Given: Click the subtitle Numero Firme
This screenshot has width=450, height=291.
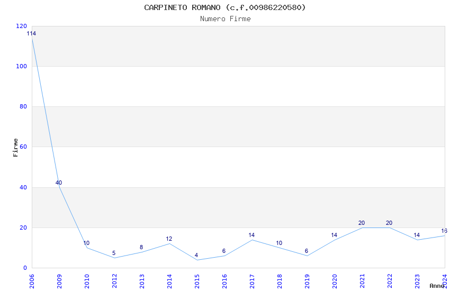Looking at the screenshot, I should [x=226, y=19].
